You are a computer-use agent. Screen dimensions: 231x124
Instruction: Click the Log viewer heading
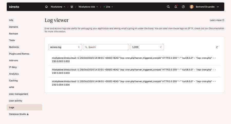coord(56,20)
